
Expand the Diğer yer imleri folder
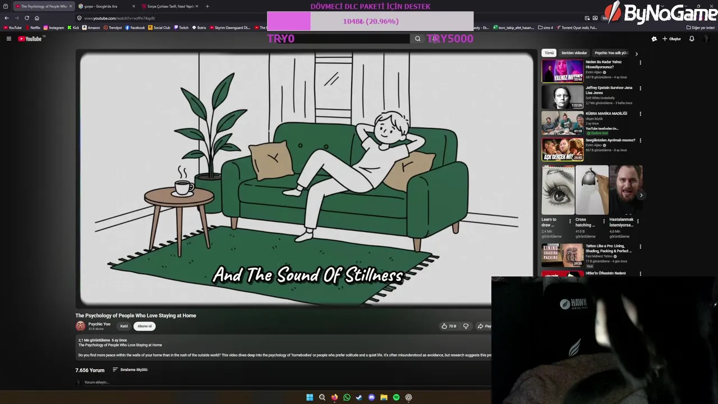coord(700,27)
